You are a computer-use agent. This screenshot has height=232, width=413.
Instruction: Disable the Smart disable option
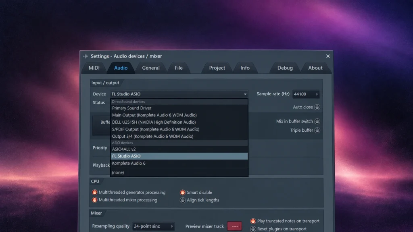pos(183,193)
